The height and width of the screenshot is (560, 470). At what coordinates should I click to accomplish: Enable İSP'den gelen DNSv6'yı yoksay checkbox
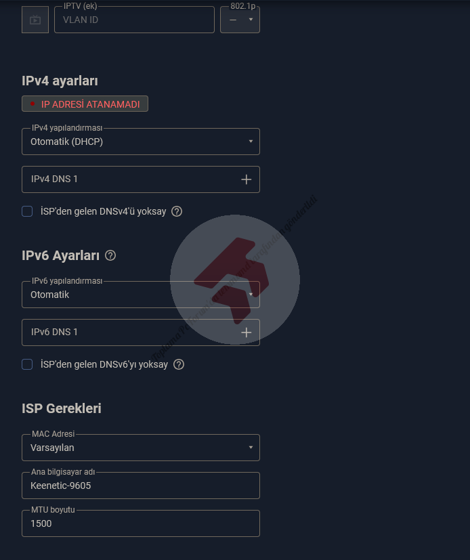(x=27, y=364)
